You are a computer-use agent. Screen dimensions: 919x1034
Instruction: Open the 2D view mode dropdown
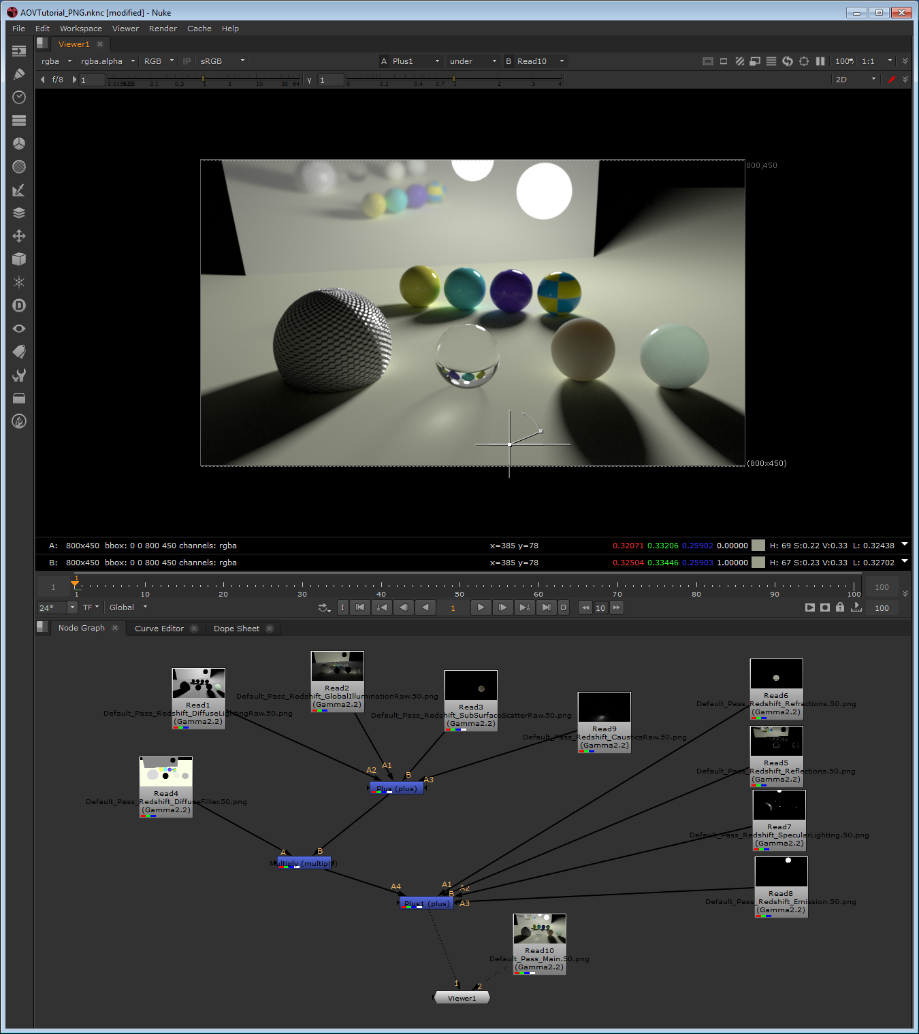point(856,80)
